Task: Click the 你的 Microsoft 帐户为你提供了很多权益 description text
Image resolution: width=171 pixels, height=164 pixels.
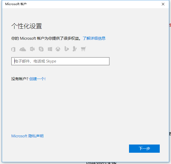Action: [x=46, y=38]
